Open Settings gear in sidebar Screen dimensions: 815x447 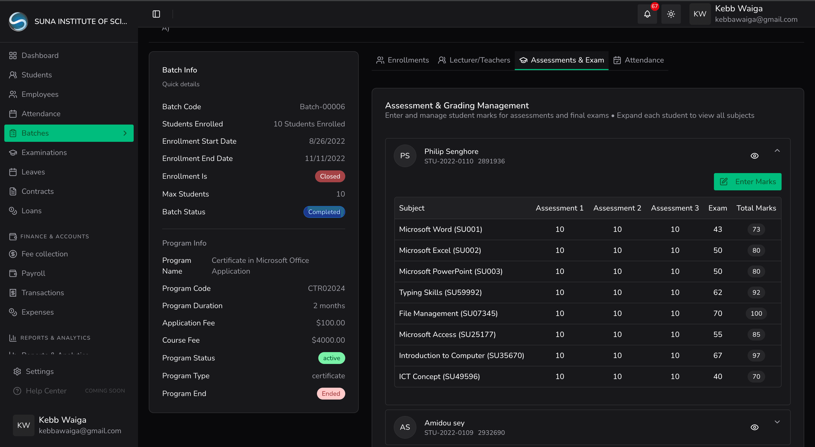(x=40, y=371)
